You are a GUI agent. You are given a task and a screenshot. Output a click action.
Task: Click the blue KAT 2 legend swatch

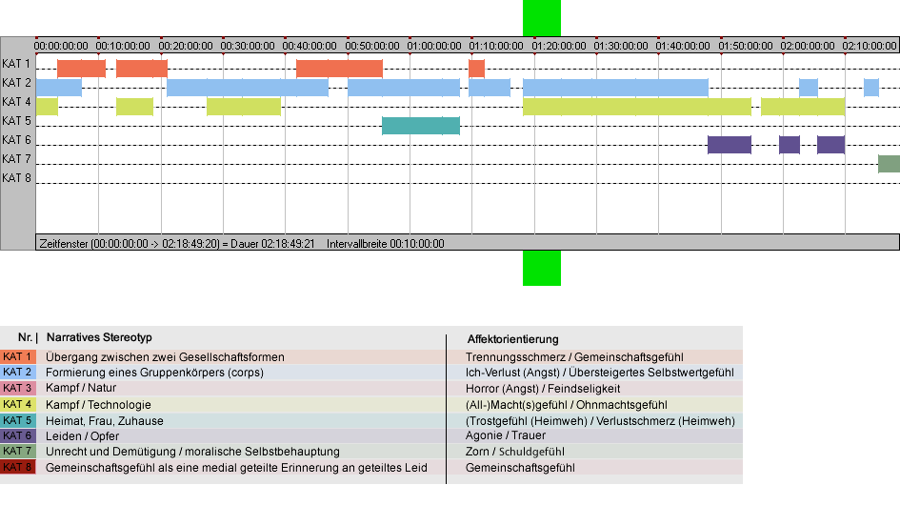pos(18,373)
